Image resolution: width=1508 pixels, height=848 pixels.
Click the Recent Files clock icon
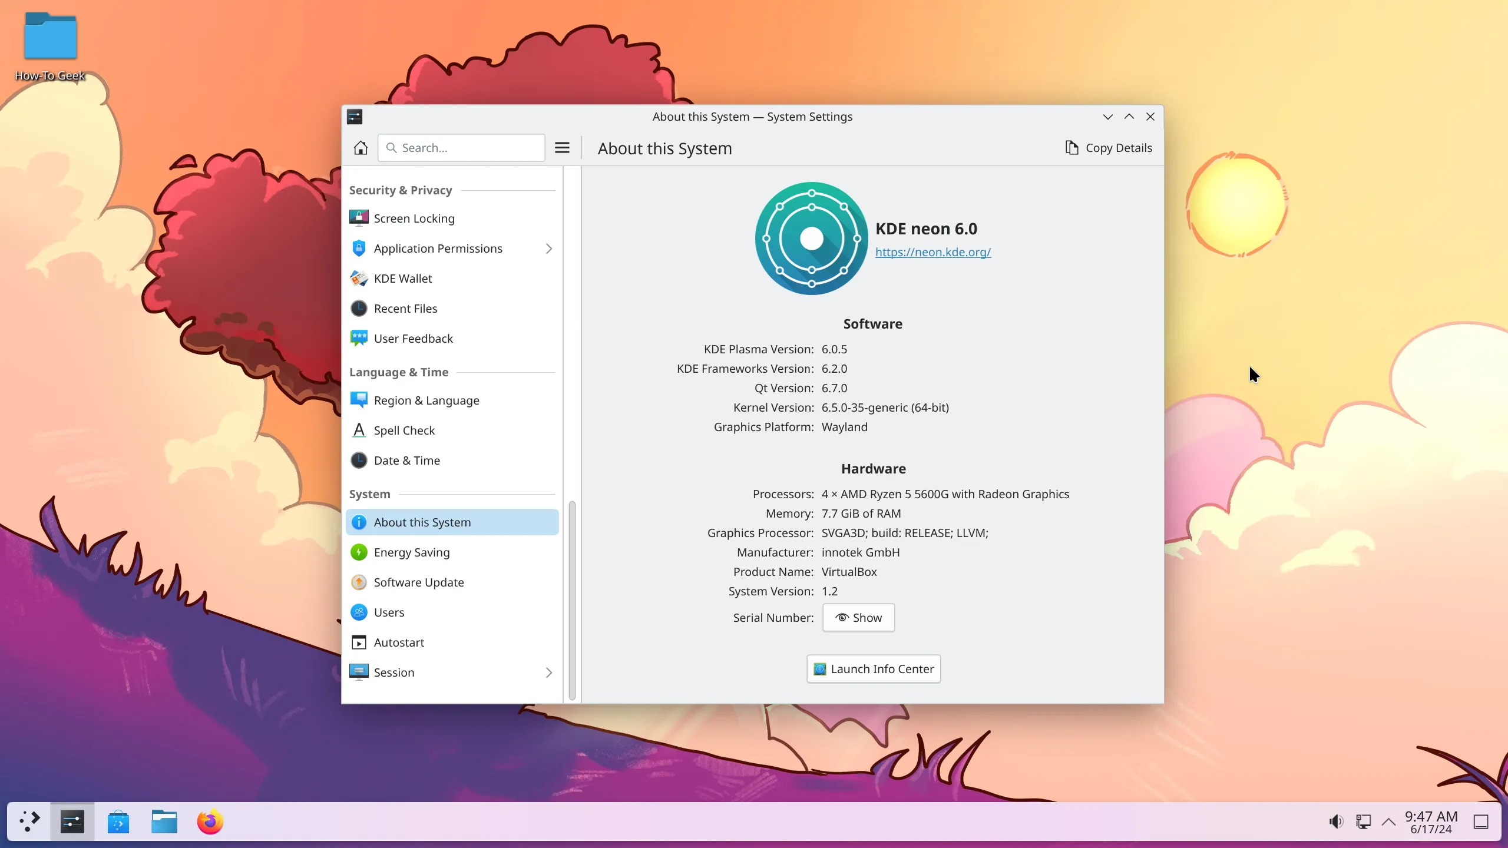point(359,308)
